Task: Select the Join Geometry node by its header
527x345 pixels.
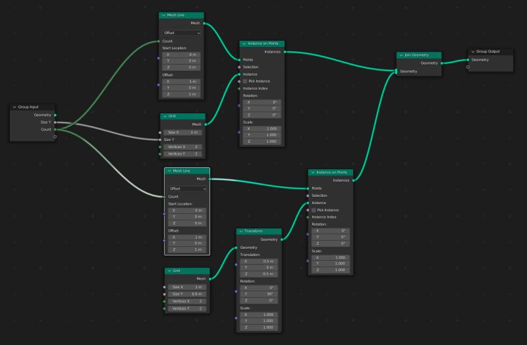Action: coord(419,55)
